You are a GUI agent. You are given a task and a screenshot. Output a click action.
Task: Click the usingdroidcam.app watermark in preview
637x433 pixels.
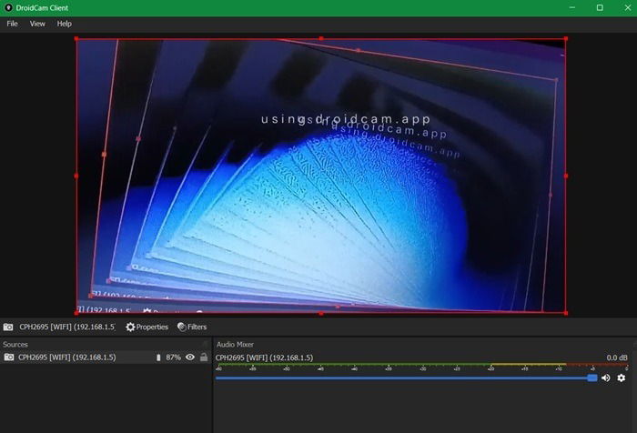(346, 119)
